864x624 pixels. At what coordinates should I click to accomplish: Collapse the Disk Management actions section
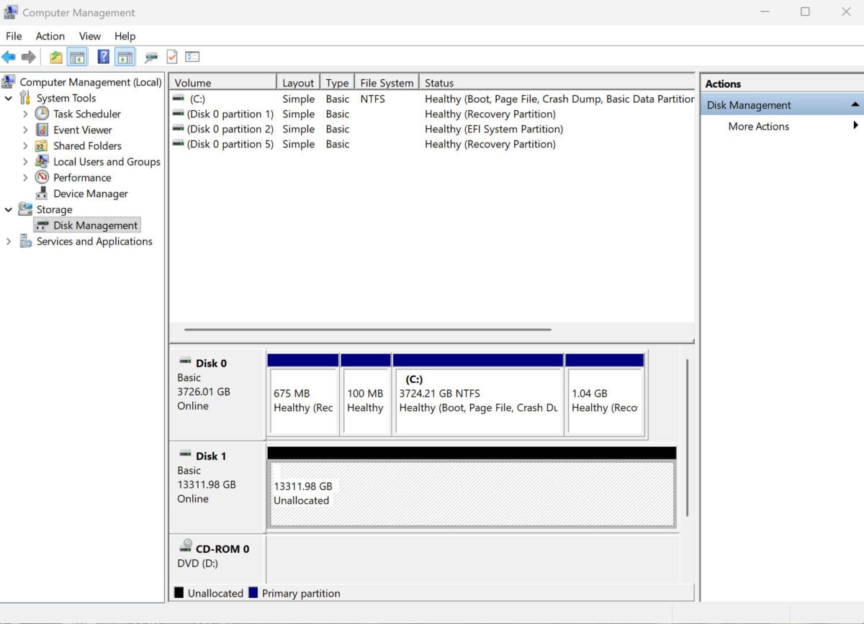point(856,104)
